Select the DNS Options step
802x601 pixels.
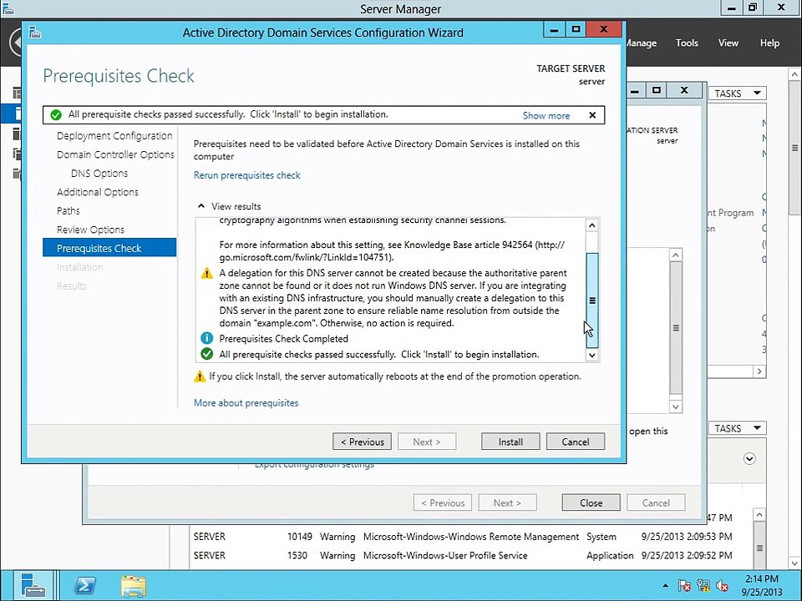(99, 174)
